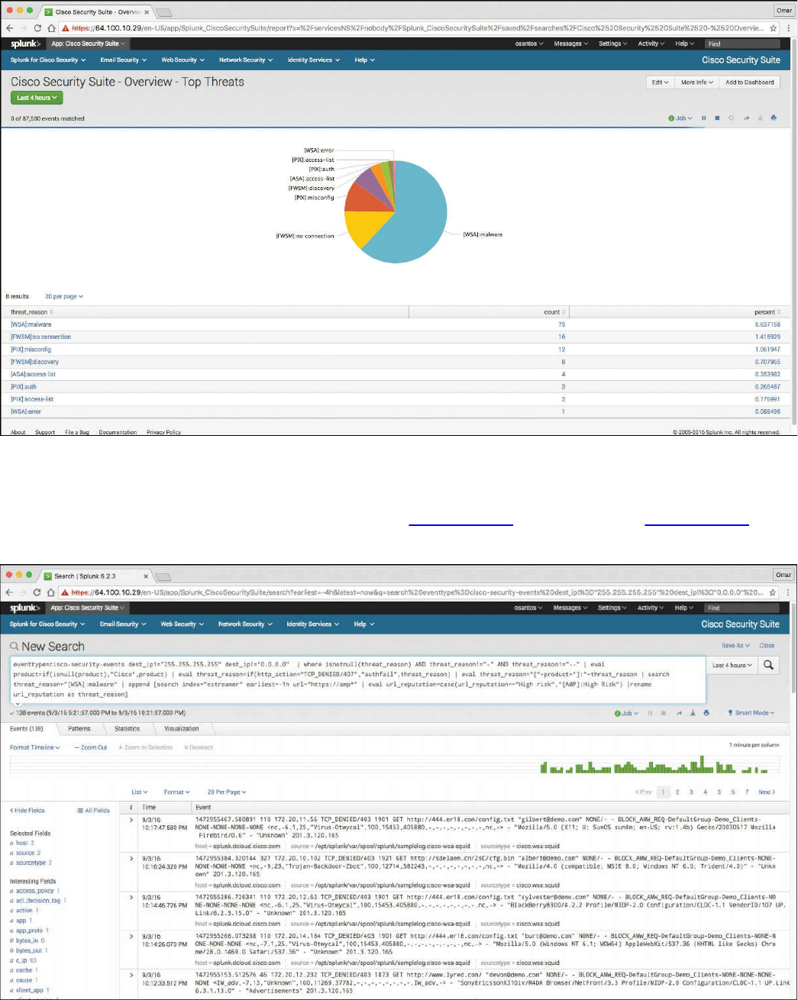The width and height of the screenshot is (798, 1000).
Task: Click share icon in Top Threats window
Action: (x=746, y=118)
